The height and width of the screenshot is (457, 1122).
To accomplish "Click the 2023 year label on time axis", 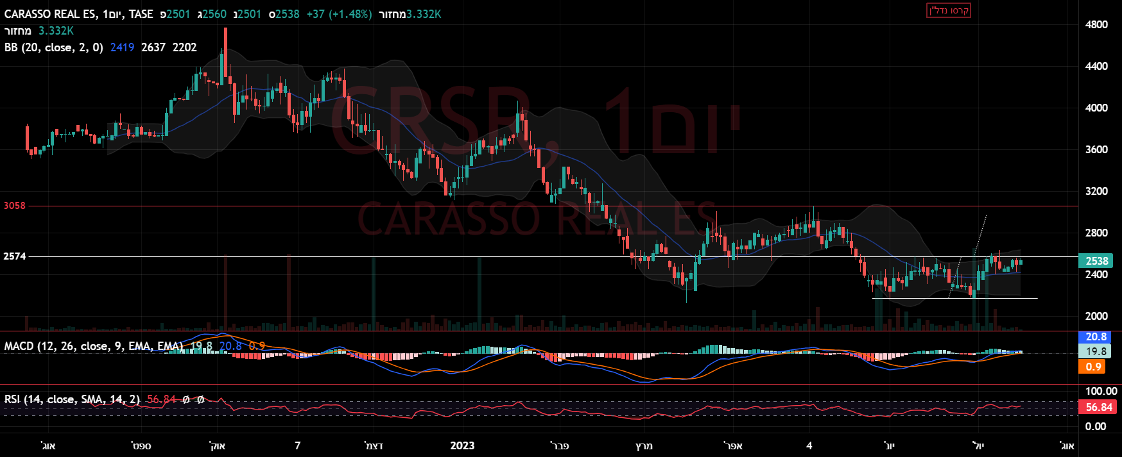I will [462, 445].
